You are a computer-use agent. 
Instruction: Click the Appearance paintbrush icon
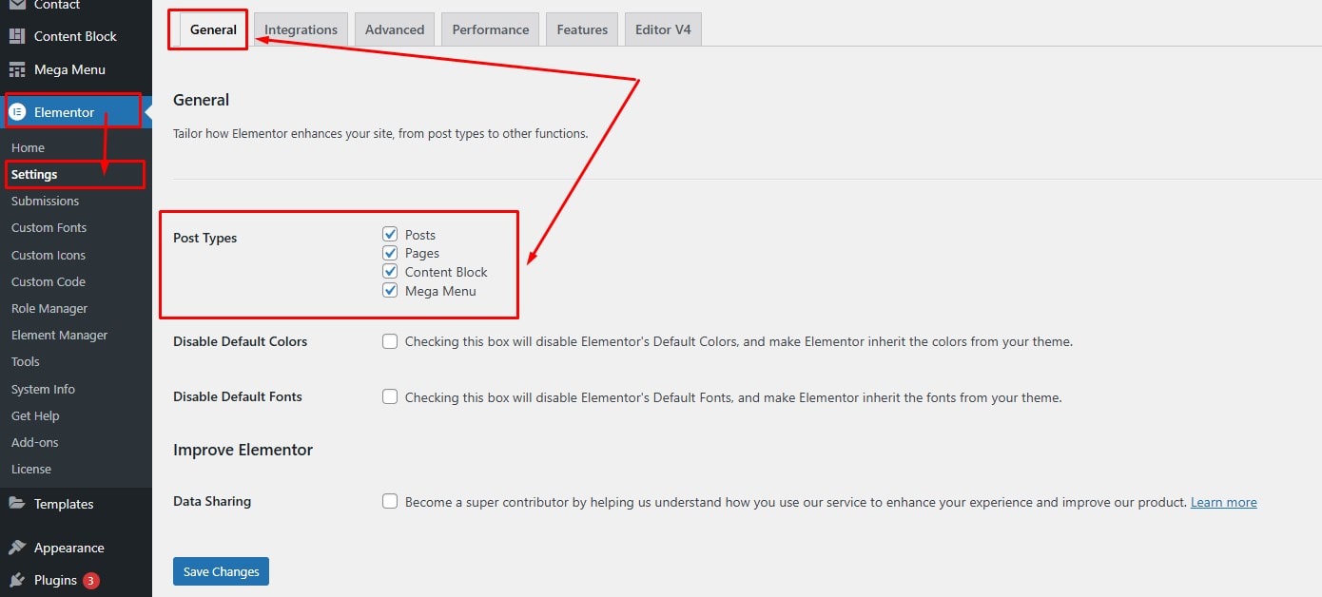pos(17,548)
